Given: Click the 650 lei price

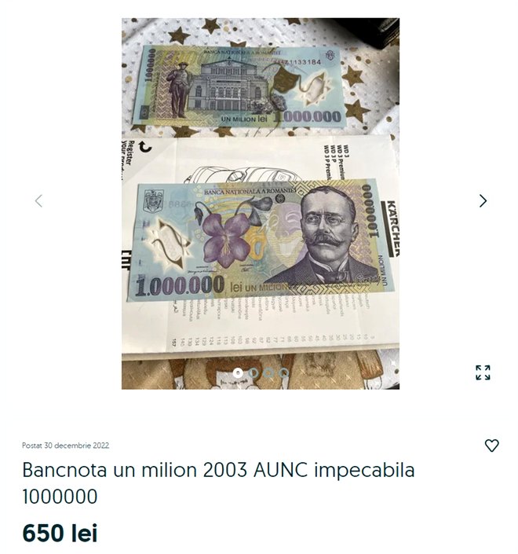Looking at the screenshot, I should point(60,533).
